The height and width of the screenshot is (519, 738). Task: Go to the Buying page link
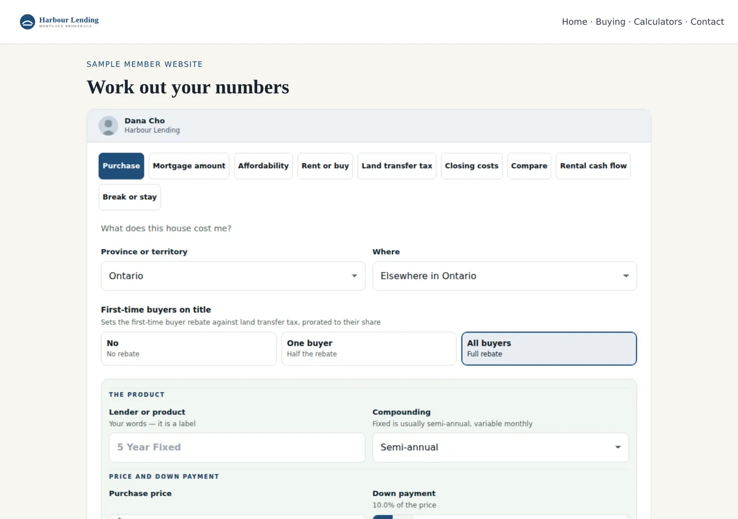pyautogui.click(x=610, y=22)
